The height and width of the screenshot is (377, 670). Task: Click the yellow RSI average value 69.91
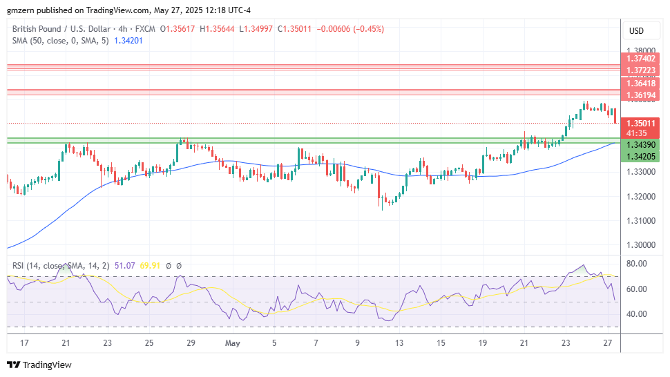click(151, 264)
